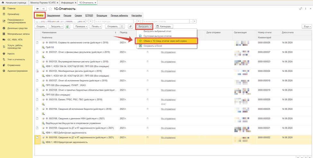Click Не отправлено link for Ф. 0503130 row
Screen dimensions: 313x158
[x=168, y=99]
